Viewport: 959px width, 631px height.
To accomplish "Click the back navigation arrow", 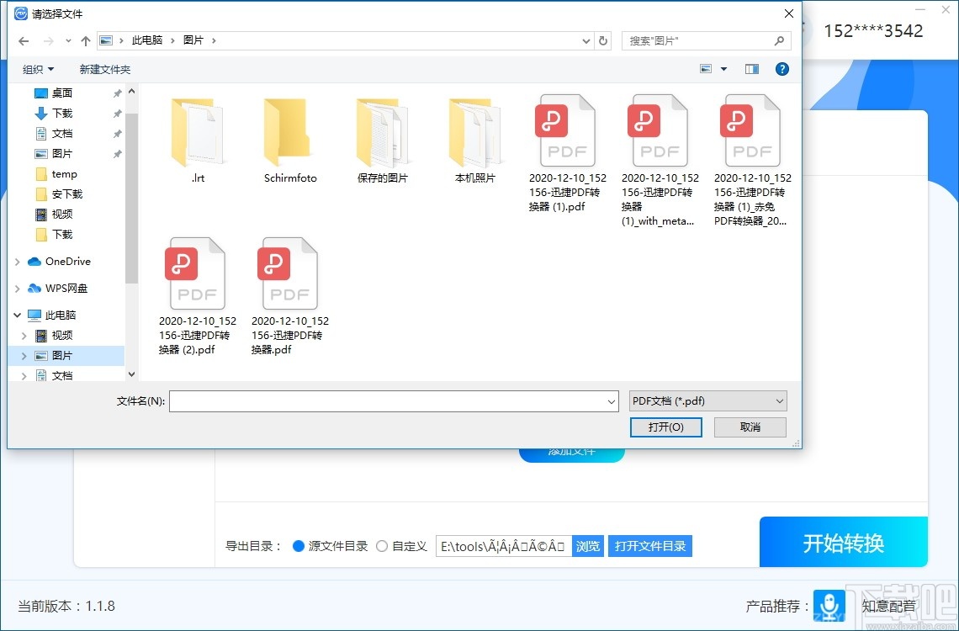I will pos(23,40).
